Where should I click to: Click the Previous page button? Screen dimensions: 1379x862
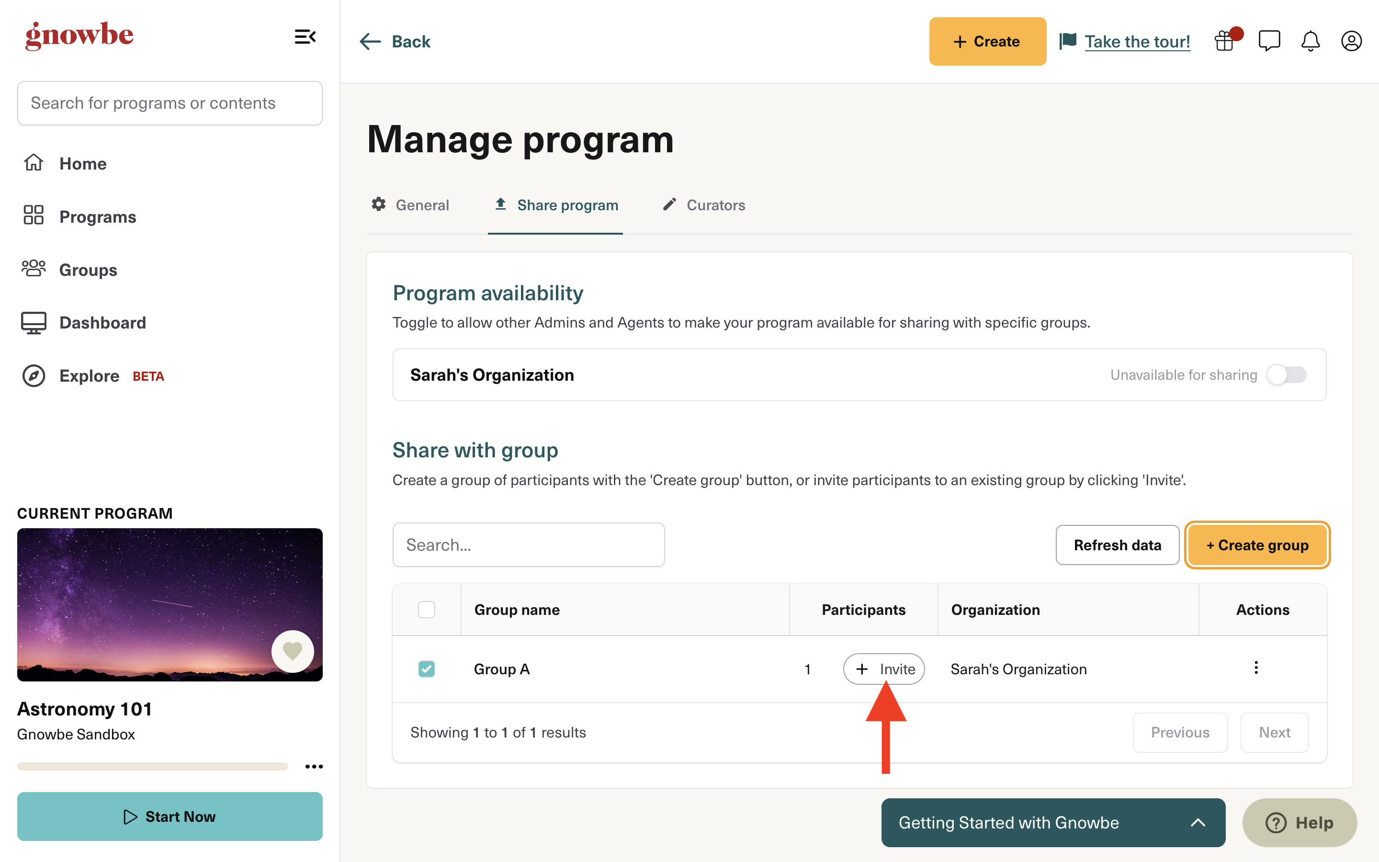1180,732
